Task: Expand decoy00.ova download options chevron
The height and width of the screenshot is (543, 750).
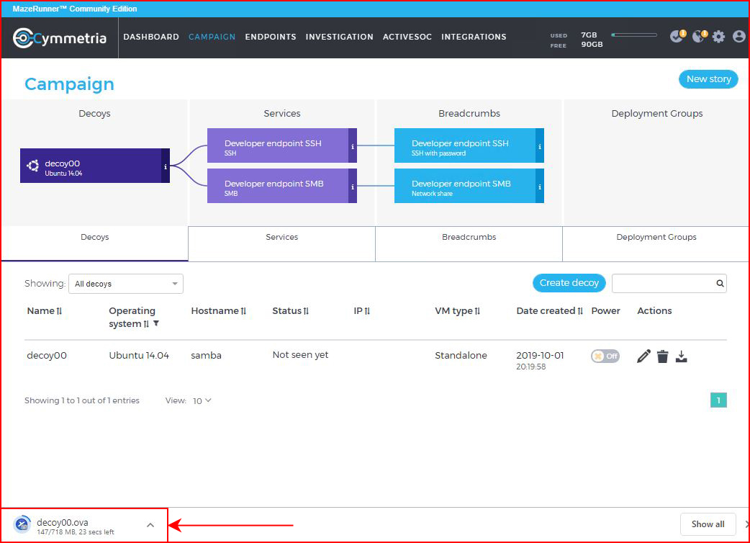Action: [150, 525]
